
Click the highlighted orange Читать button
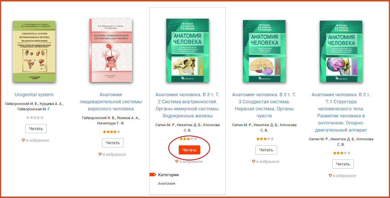189,150
